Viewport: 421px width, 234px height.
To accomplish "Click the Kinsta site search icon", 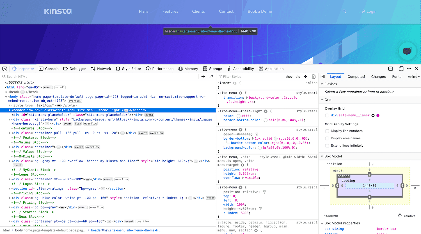I will point(344,11).
